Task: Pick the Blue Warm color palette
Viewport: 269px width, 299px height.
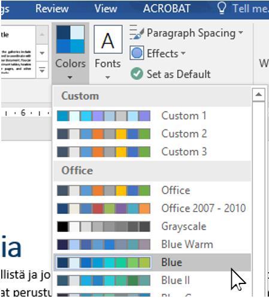Action: 152,244
